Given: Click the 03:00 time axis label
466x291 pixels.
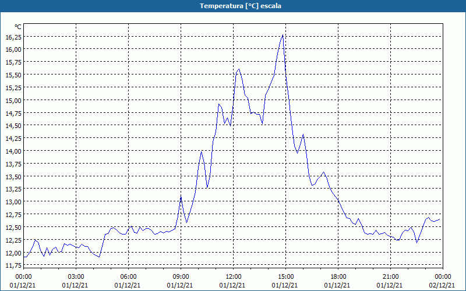Looking at the screenshot, I should [76, 277].
